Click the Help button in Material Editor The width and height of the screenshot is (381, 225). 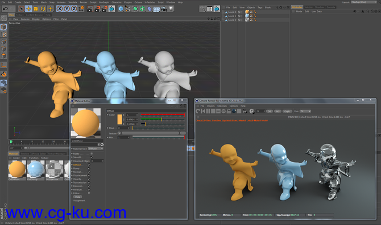pos(77,197)
